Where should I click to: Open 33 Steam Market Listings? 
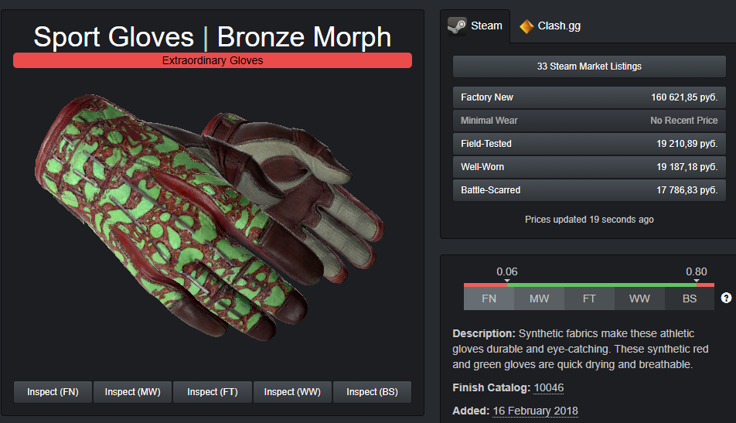[x=589, y=67]
